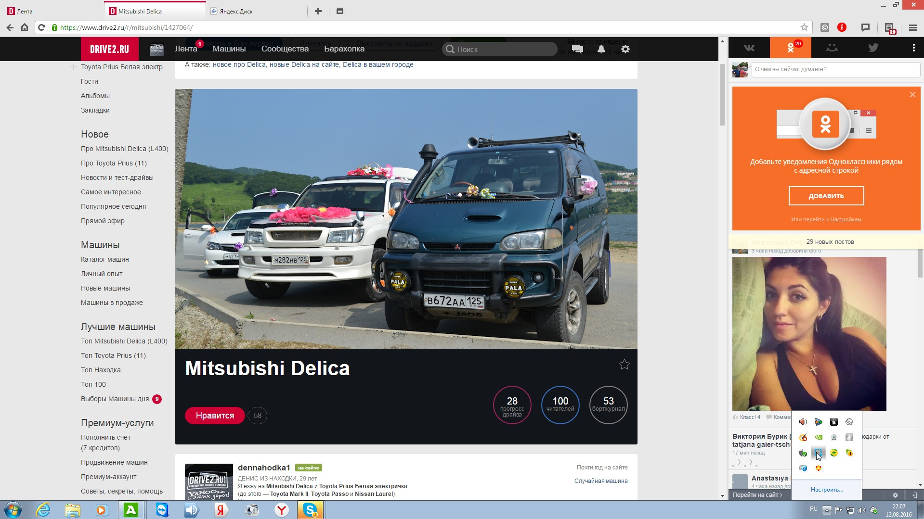Viewport: 924px width, 519px height.
Task: Open Топ Mitsubishi Delica (L400) sidebar link
Action: [124, 341]
